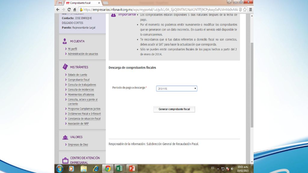Click the Responsable de la información text
Screen dimensions: 308x173
(154, 144)
